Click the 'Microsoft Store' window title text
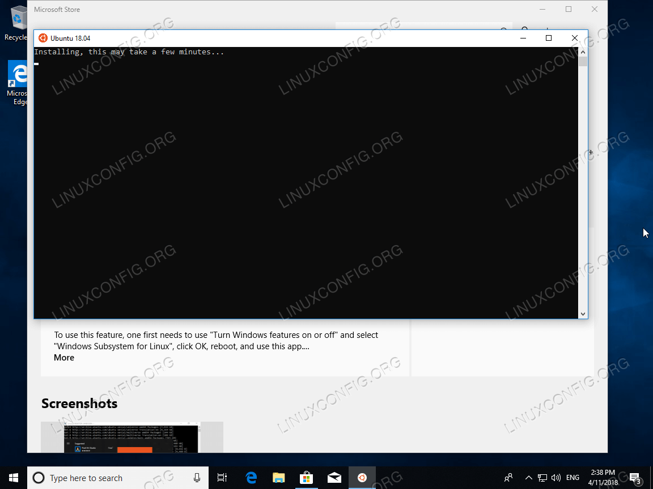 coord(57,9)
